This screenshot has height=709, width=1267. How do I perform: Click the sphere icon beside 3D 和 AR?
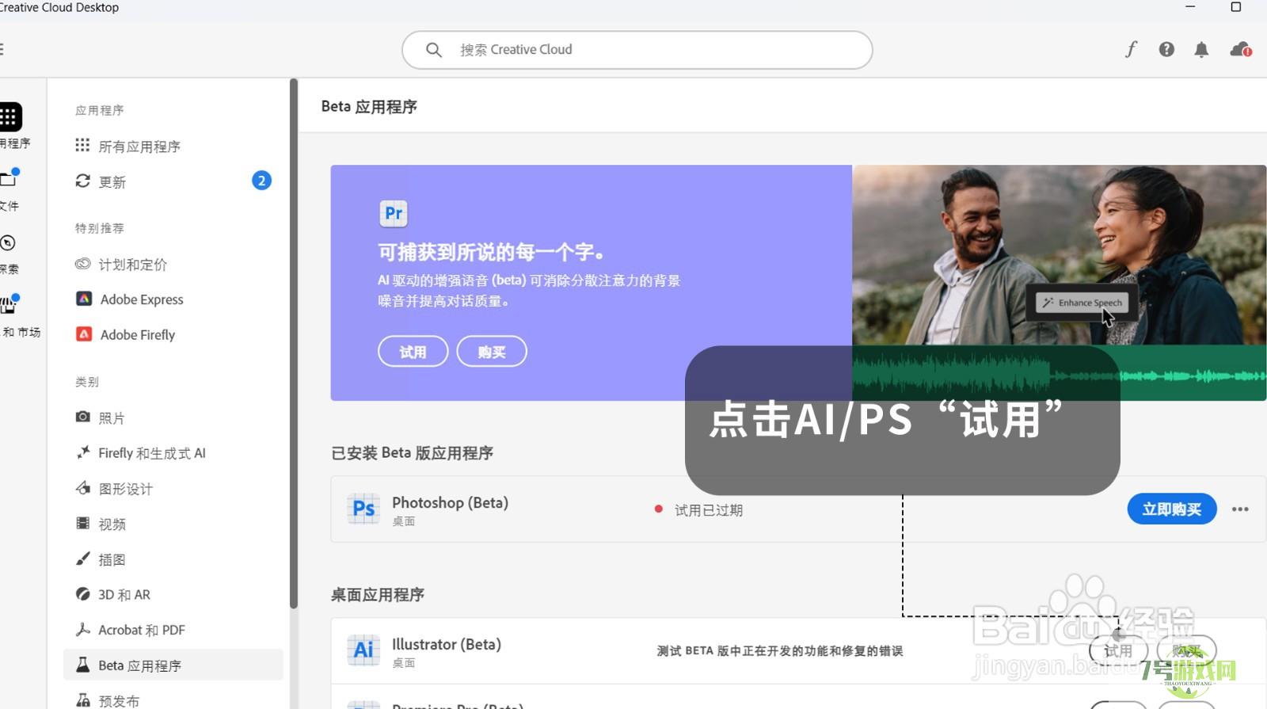82,593
